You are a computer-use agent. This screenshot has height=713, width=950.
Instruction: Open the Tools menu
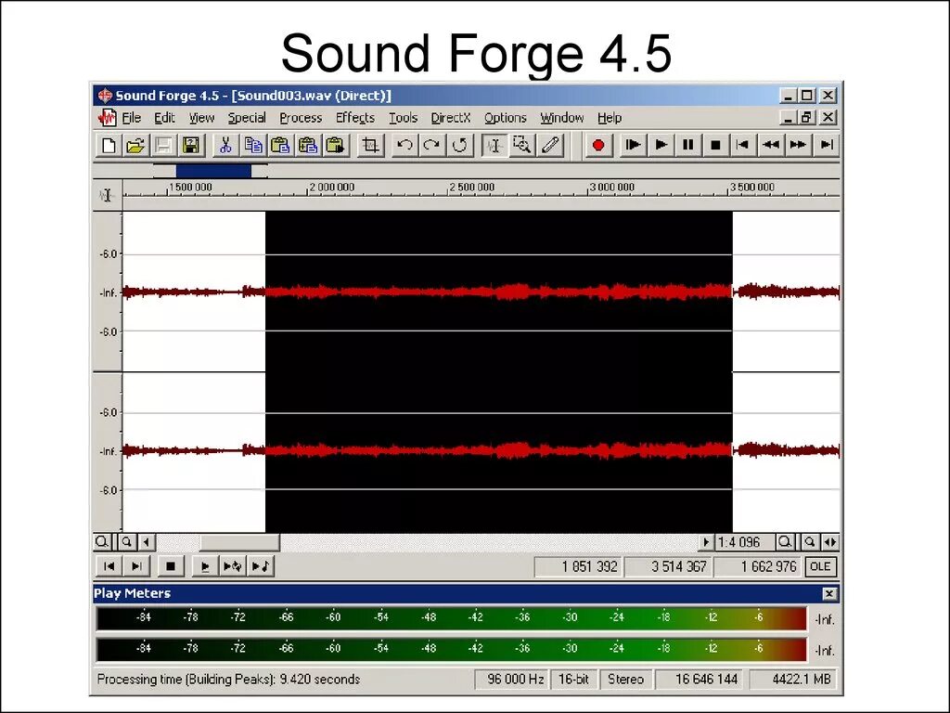(403, 118)
